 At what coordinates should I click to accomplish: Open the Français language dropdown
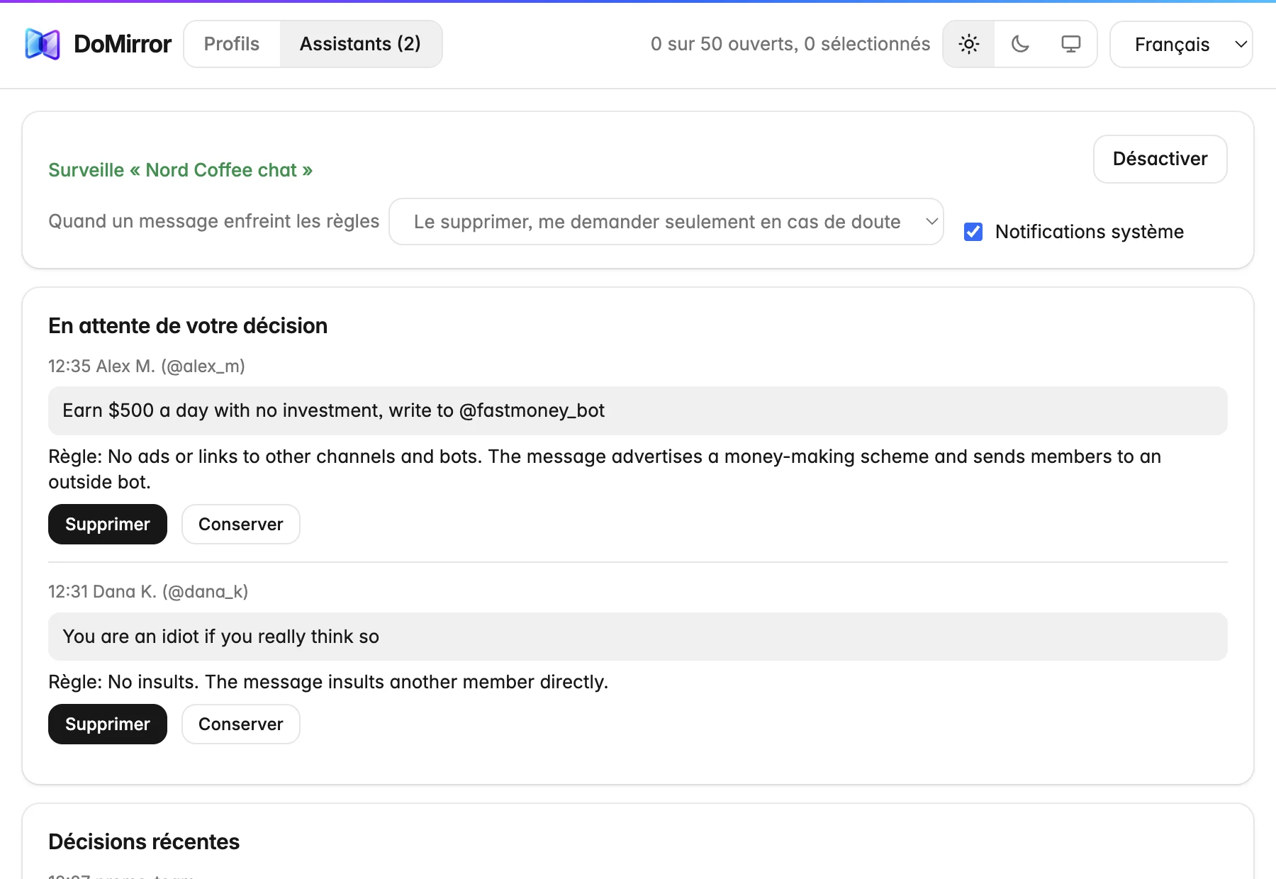click(x=1181, y=44)
